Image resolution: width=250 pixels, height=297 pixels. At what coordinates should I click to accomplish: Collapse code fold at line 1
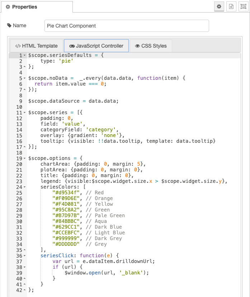click(x=24, y=55)
